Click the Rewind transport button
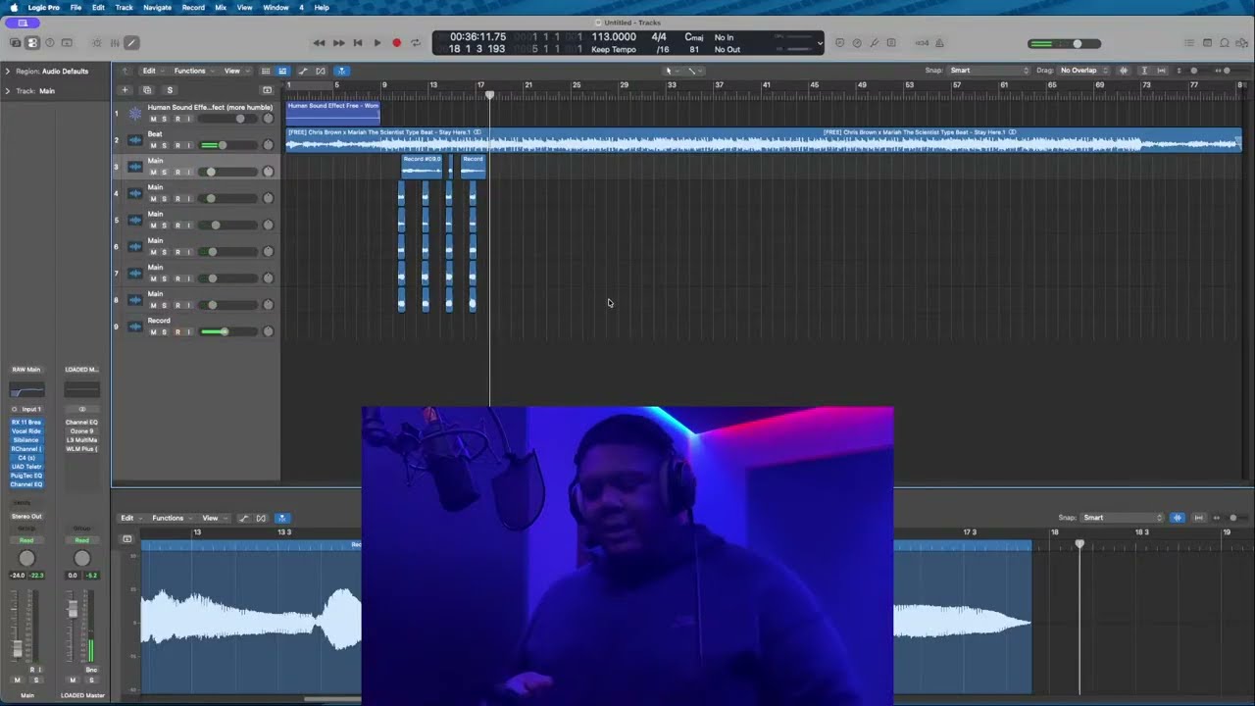Screen dimensions: 1255x706 tap(319, 43)
